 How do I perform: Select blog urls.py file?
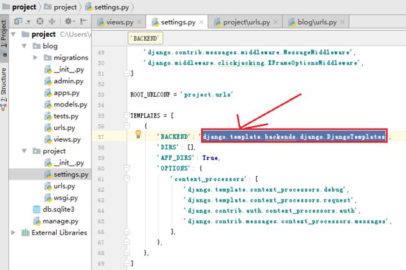pos(64,127)
